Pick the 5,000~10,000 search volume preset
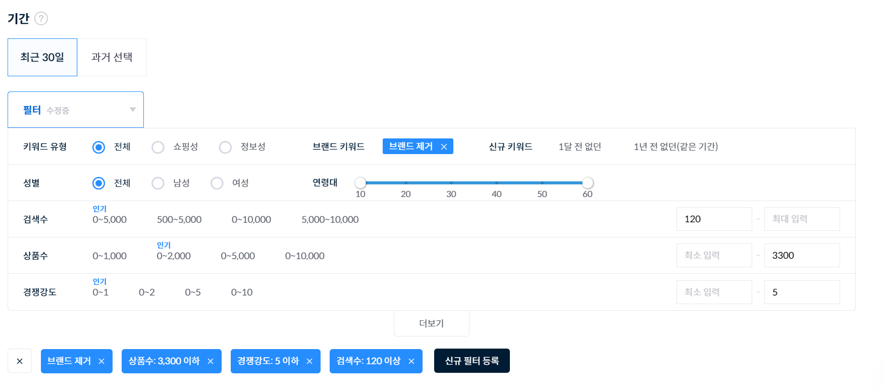Viewport: 885px width, 390px height. point(330,219)
